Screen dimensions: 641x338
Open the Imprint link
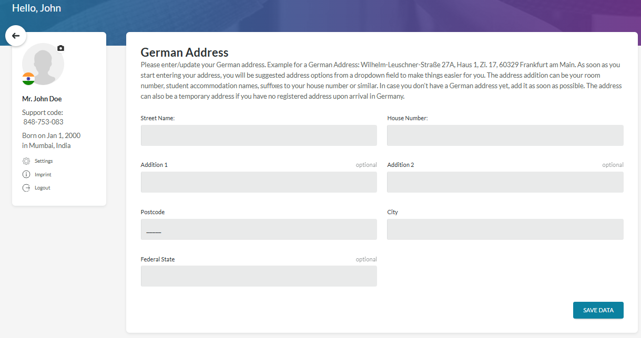(x=43, y=174)
